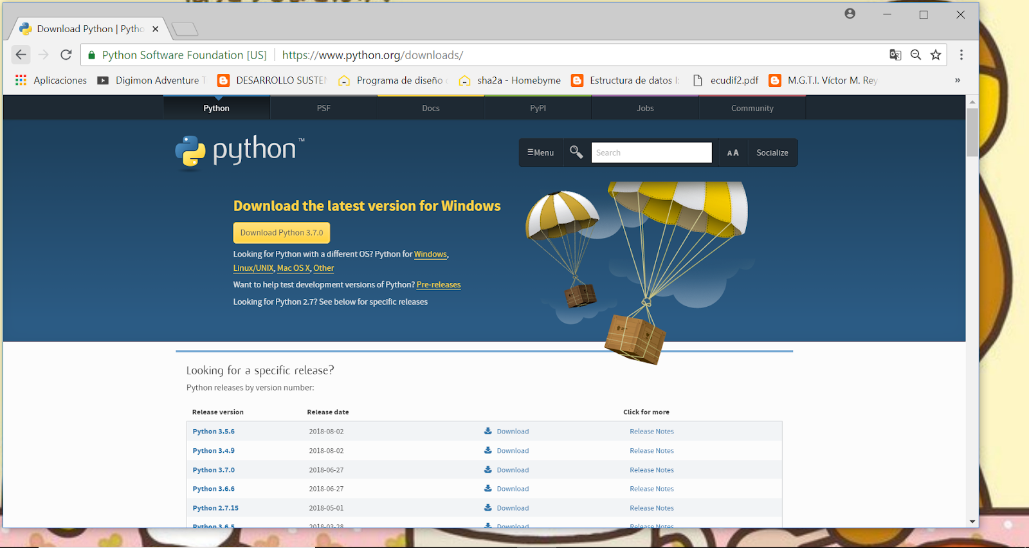The width and height of the screenshot is (1029, 548).
Task: Select the Community tab in top site nav
Action: coord(752,108)
